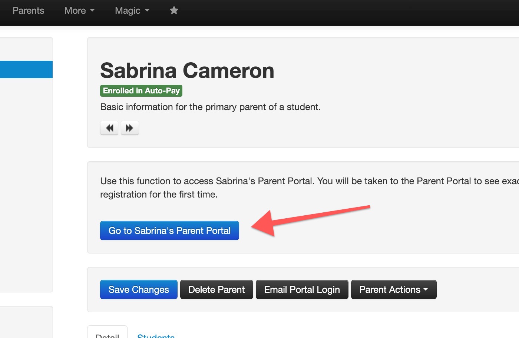Click Delete Parent button
Screen dimensions: 519x338
pyautogui.click(x=216, y=289)
